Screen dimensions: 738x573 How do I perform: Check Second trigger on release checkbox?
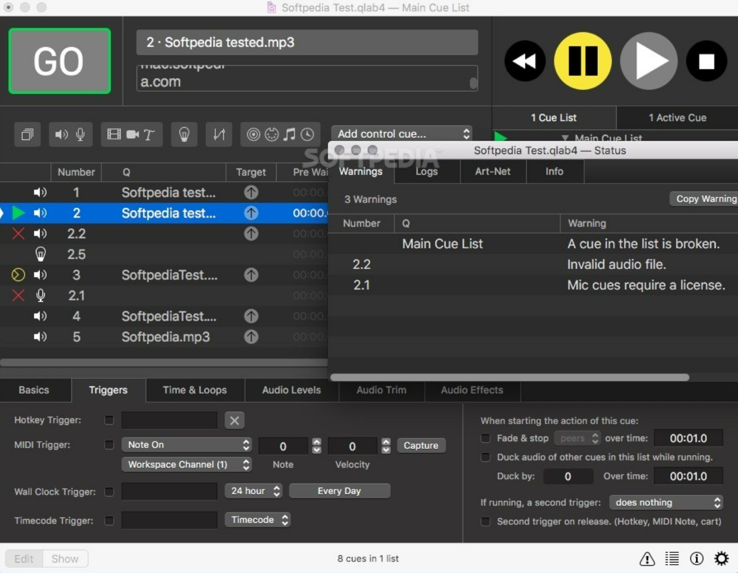(x=486, y=521)
